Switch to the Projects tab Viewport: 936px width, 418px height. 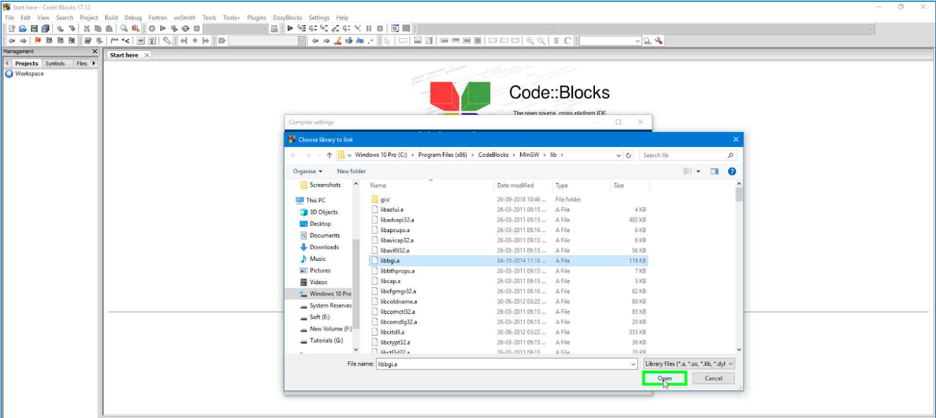(26, 63)
